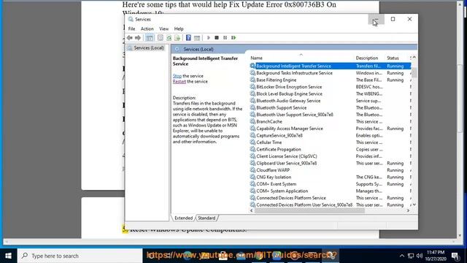Click scroll-down arrow of services list
This screenshot has height=263, width=467.
click(x=414, y=205)
